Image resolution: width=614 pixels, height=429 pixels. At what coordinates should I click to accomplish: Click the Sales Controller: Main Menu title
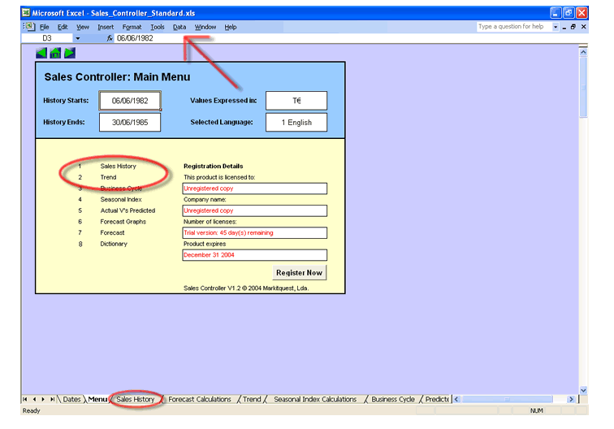pyautogui.click(x=117, y=77)
